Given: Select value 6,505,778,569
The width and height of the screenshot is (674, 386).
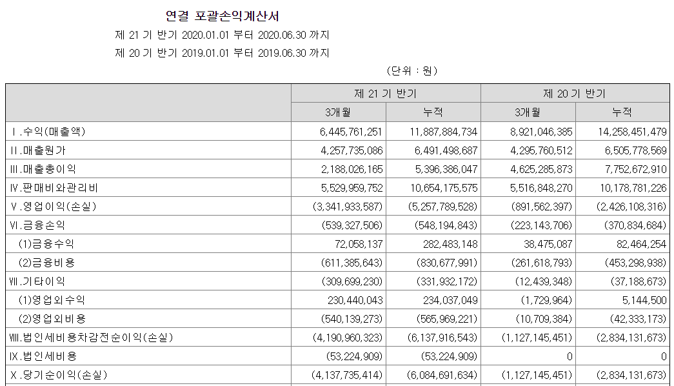Looking at the screenshot, I should pyautogui.click(x=636, y=150).
